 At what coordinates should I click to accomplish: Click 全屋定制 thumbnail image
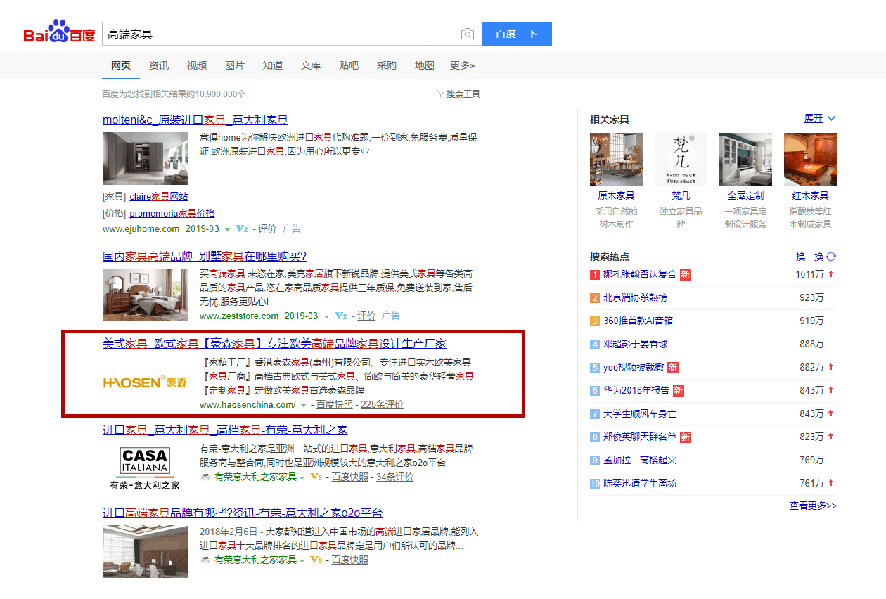(x=745, y=160)
